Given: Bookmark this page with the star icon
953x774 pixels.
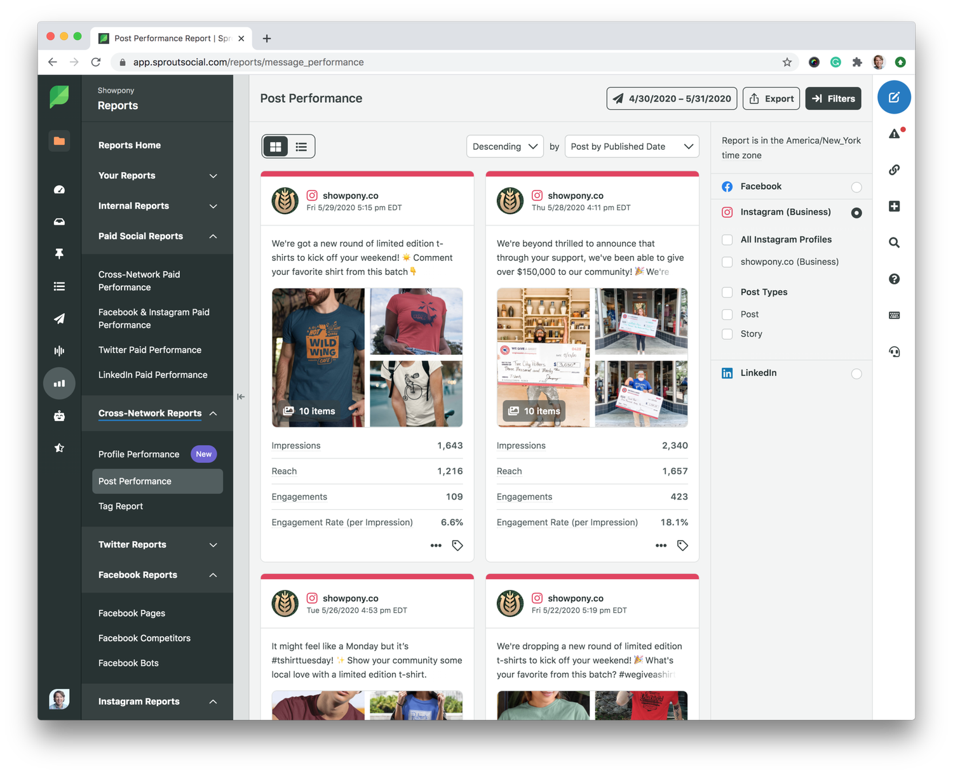Looking at the screenshot, I should click(787, 62).
